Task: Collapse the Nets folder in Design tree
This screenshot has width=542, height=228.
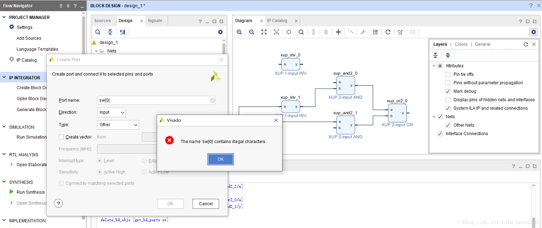Action: pos(96,51)
